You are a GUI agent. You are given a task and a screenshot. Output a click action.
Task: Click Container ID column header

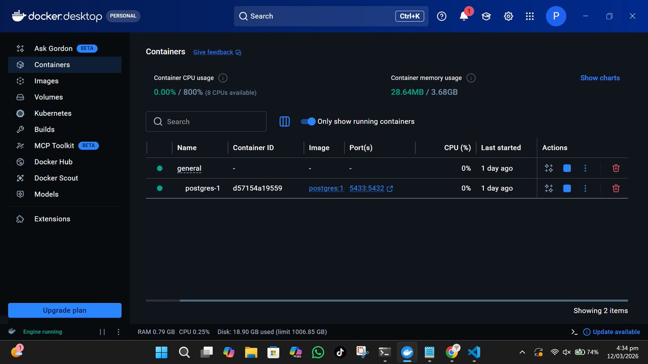tap(253, 148)
